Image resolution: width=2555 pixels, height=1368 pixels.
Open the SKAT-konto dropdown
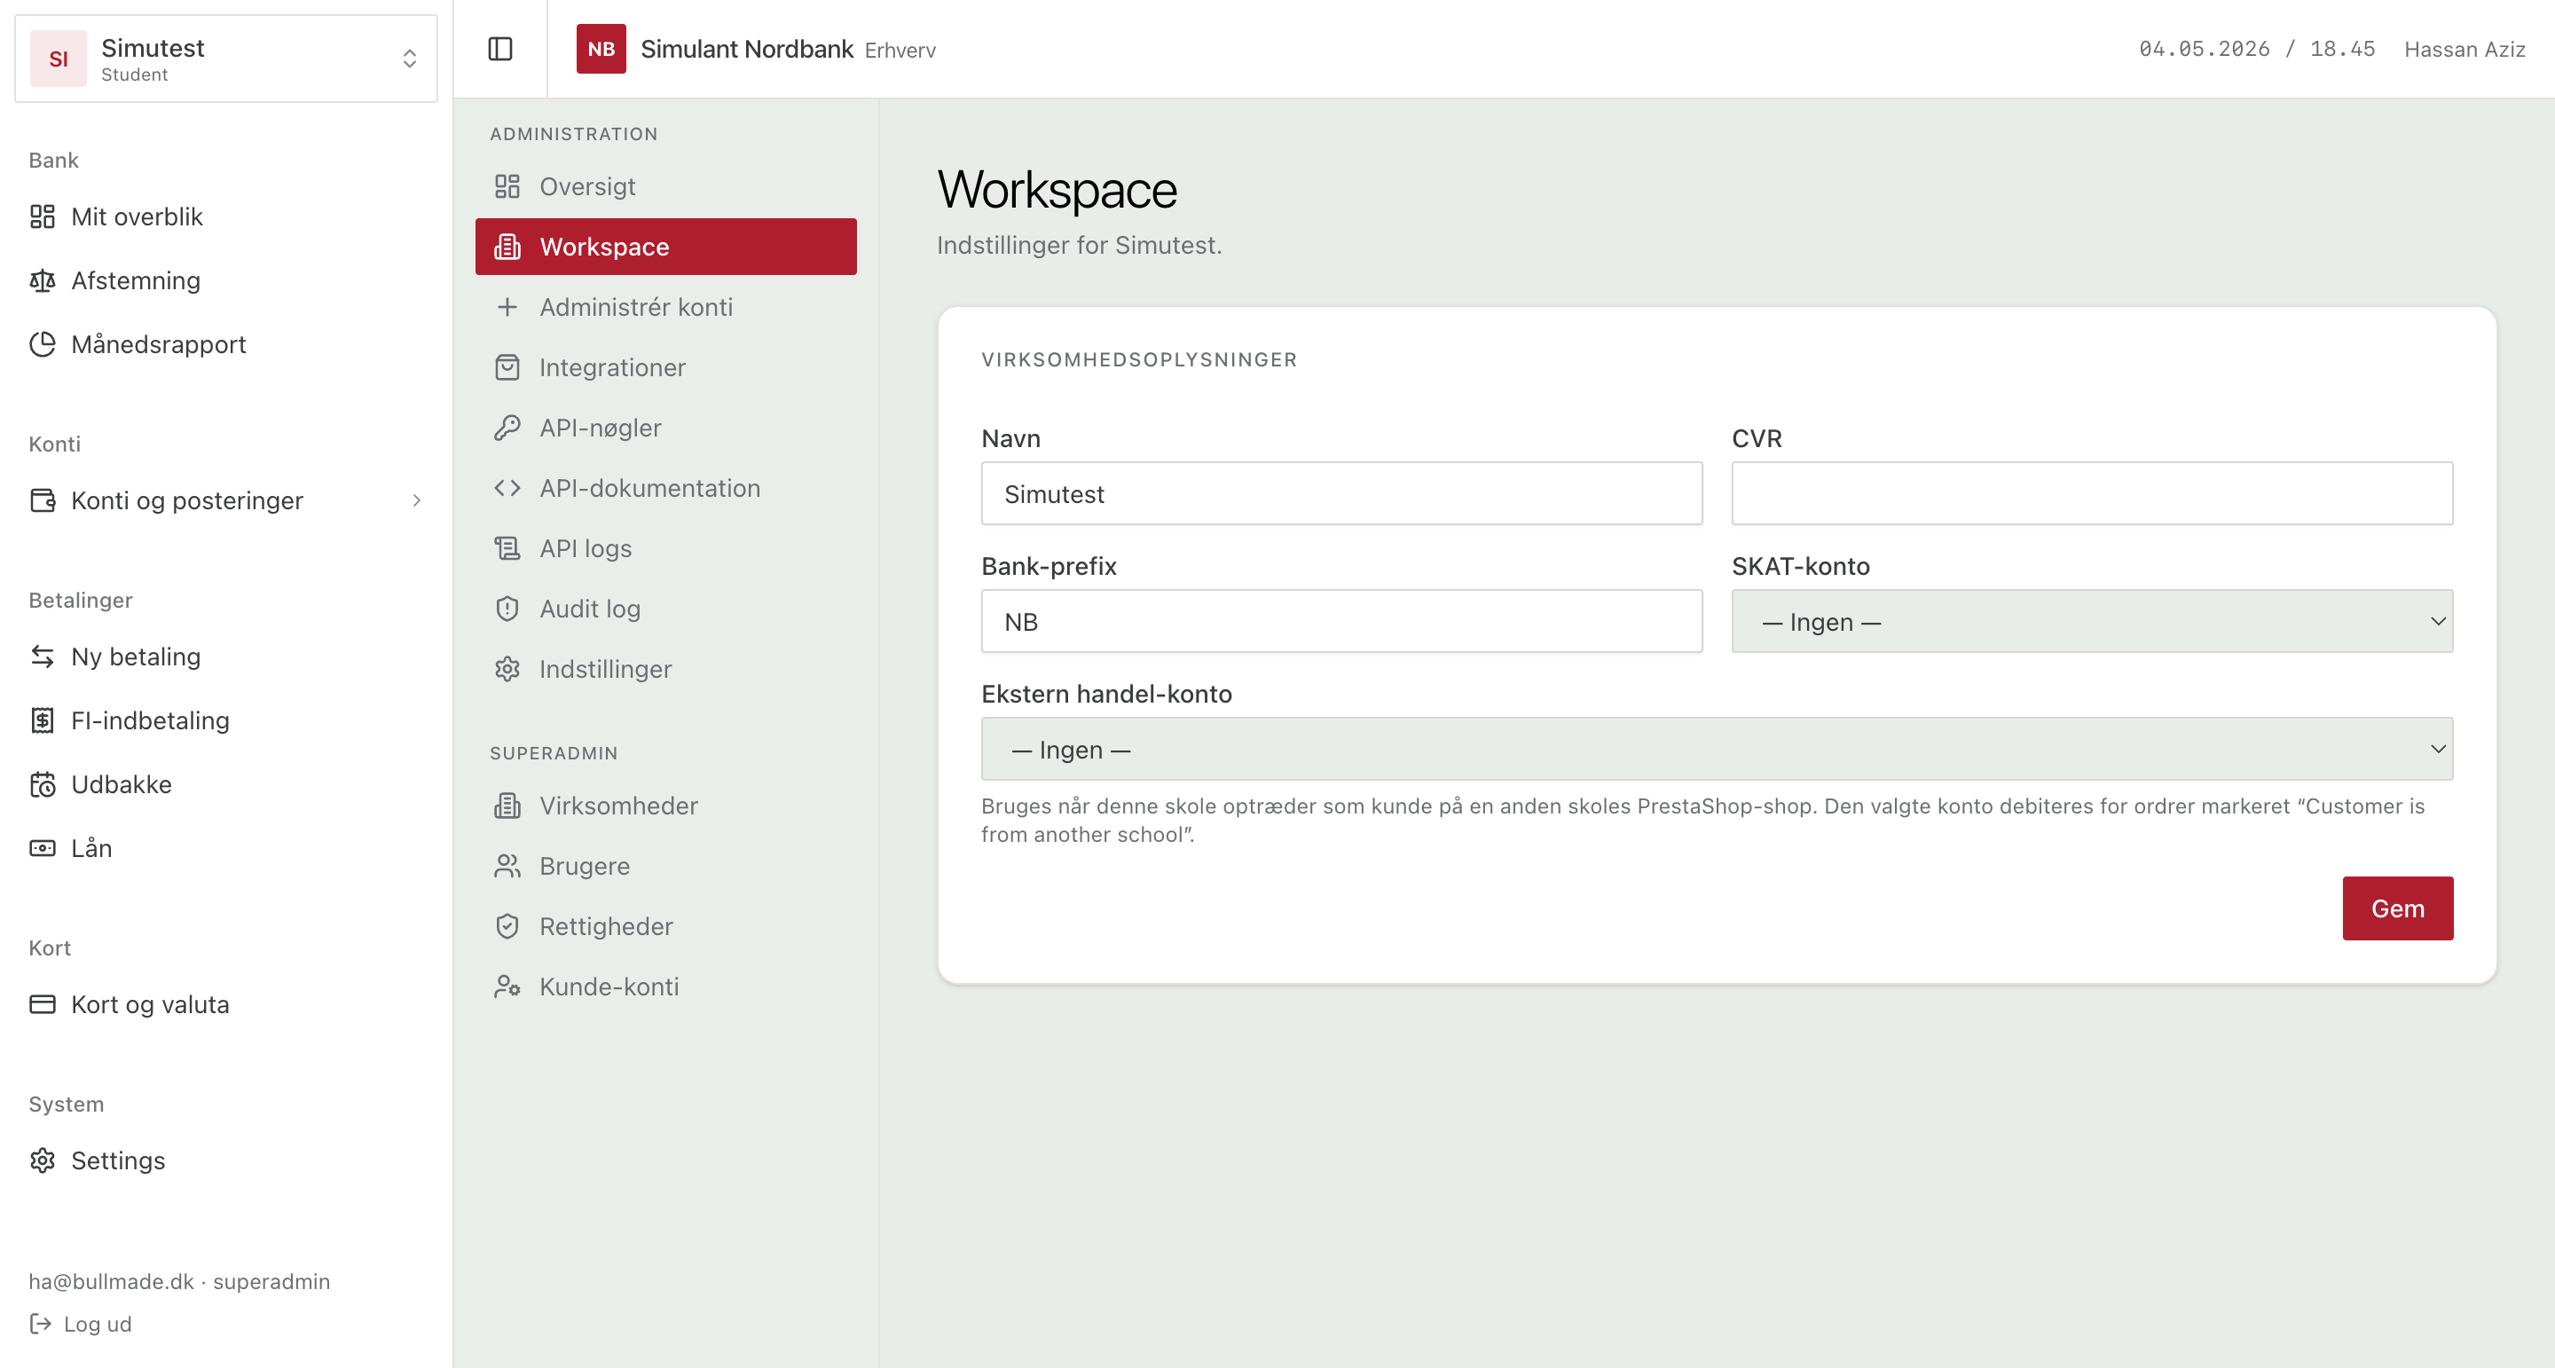tap(2092, 621)
